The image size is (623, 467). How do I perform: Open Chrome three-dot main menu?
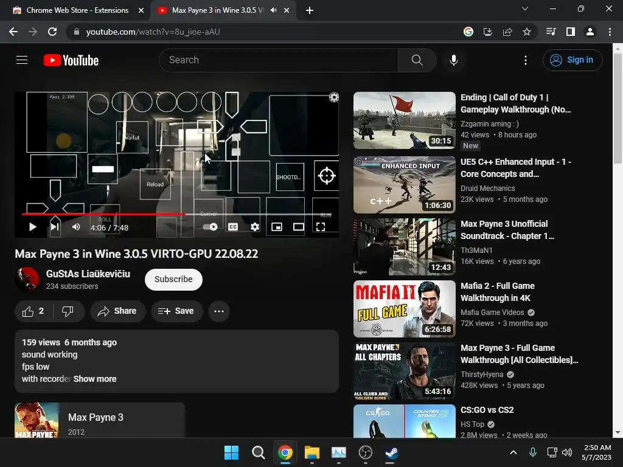point(610,32)
